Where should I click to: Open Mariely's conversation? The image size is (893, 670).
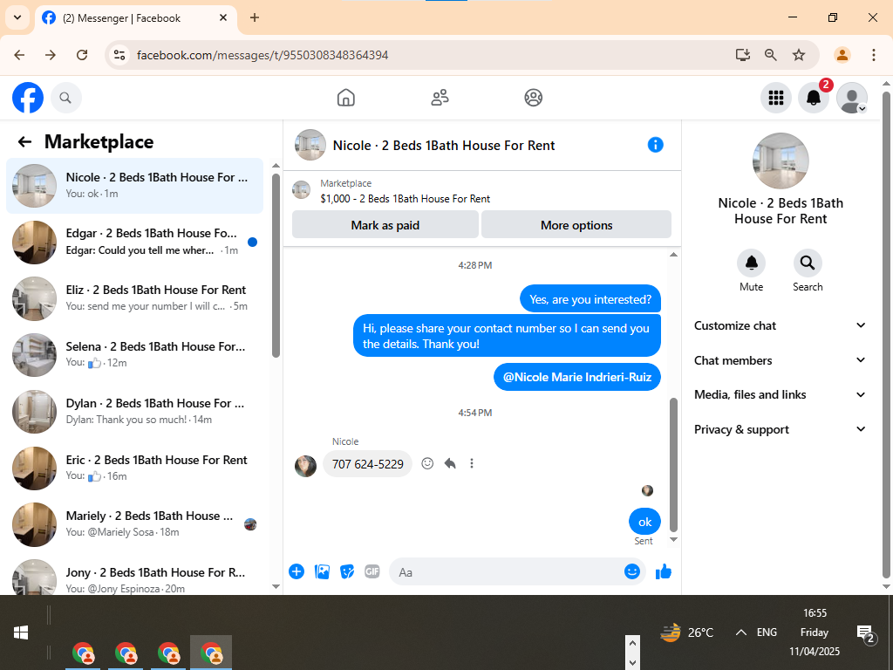134,524
